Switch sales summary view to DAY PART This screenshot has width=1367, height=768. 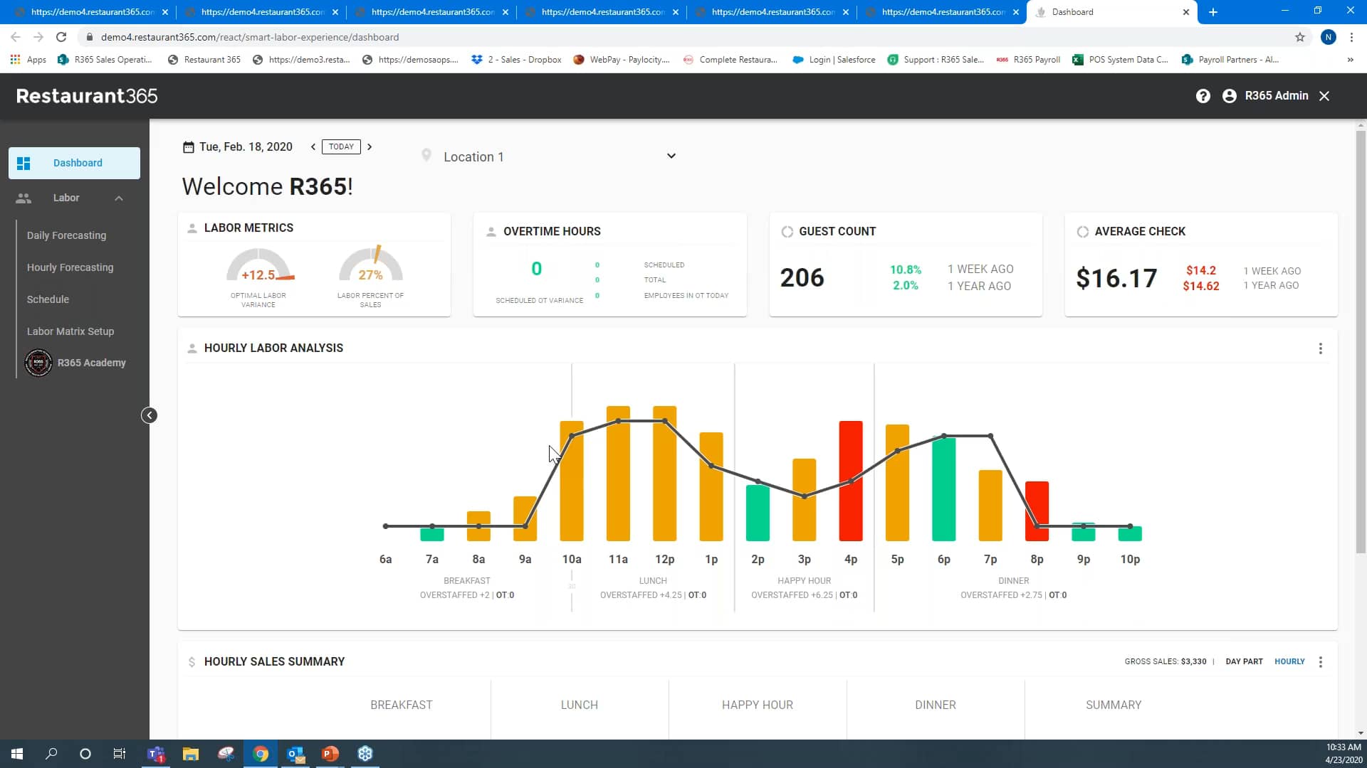1243,661
